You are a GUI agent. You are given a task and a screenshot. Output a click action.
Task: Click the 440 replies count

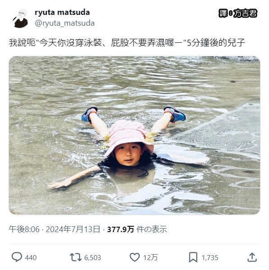pyautogui.click(x=31, y=257)
